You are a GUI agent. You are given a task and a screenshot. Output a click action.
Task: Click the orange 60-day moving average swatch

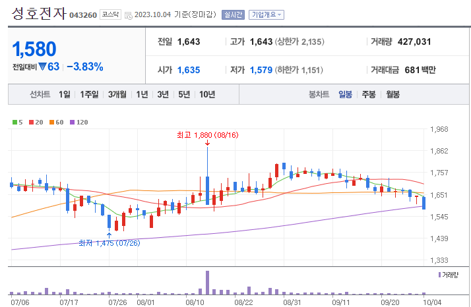pyautogui.click(x=51, y=122)
